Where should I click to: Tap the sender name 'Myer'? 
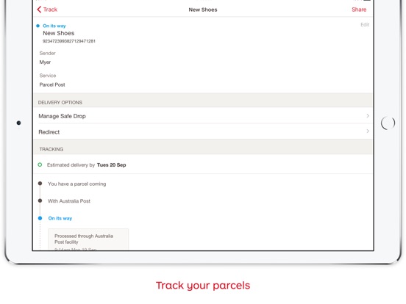point(45,62)
